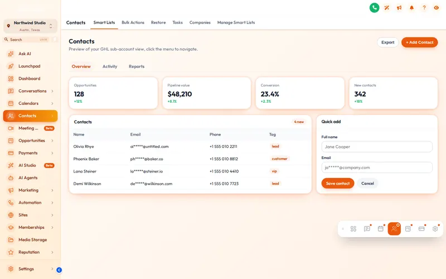Expand the Sites submenu chevron

[x=52, y=215]
